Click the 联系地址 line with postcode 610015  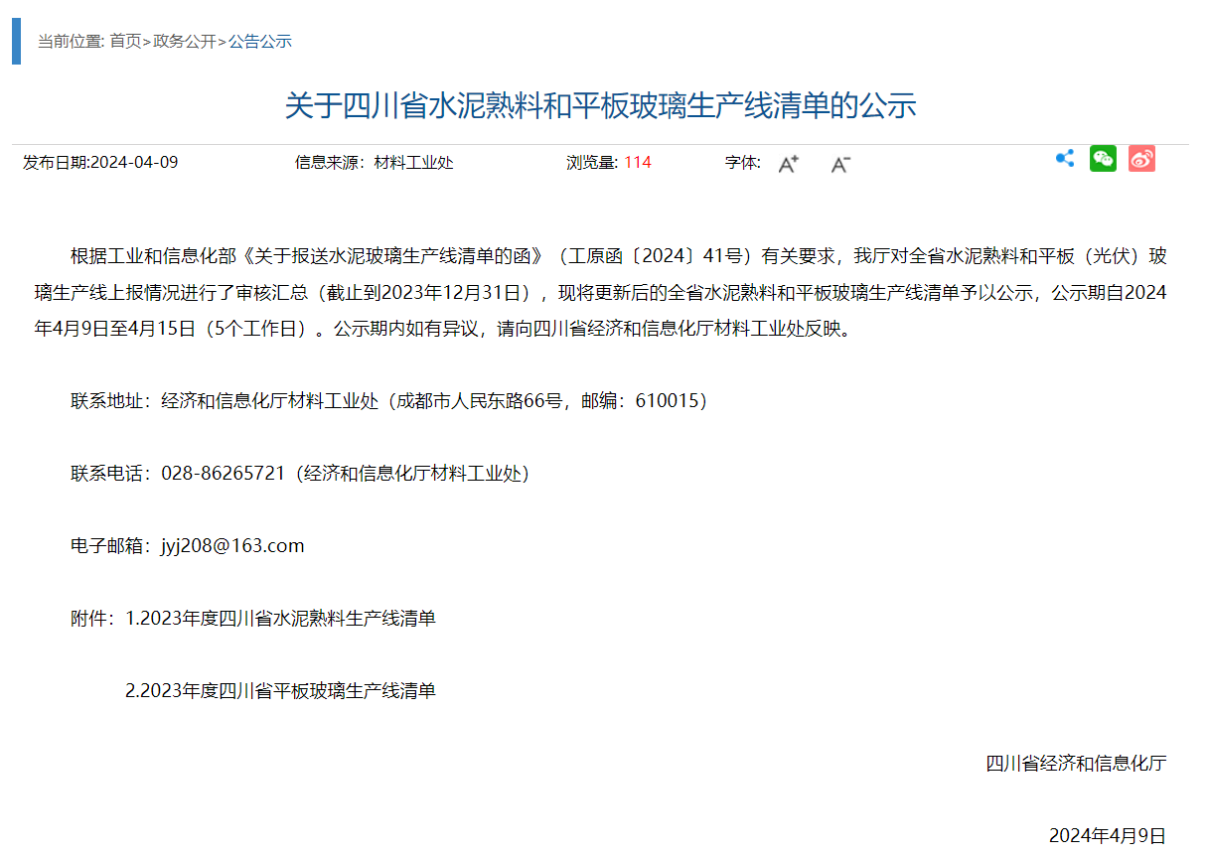(388, 401)
